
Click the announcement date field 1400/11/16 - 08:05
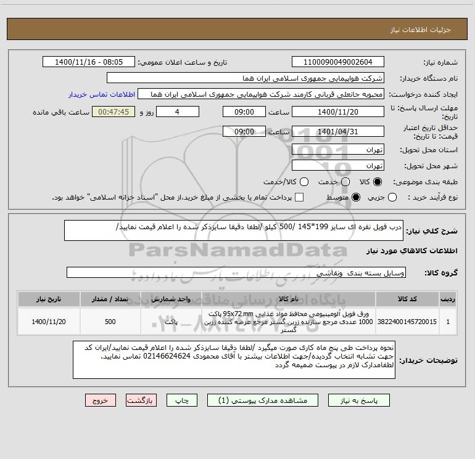point(89,62)
